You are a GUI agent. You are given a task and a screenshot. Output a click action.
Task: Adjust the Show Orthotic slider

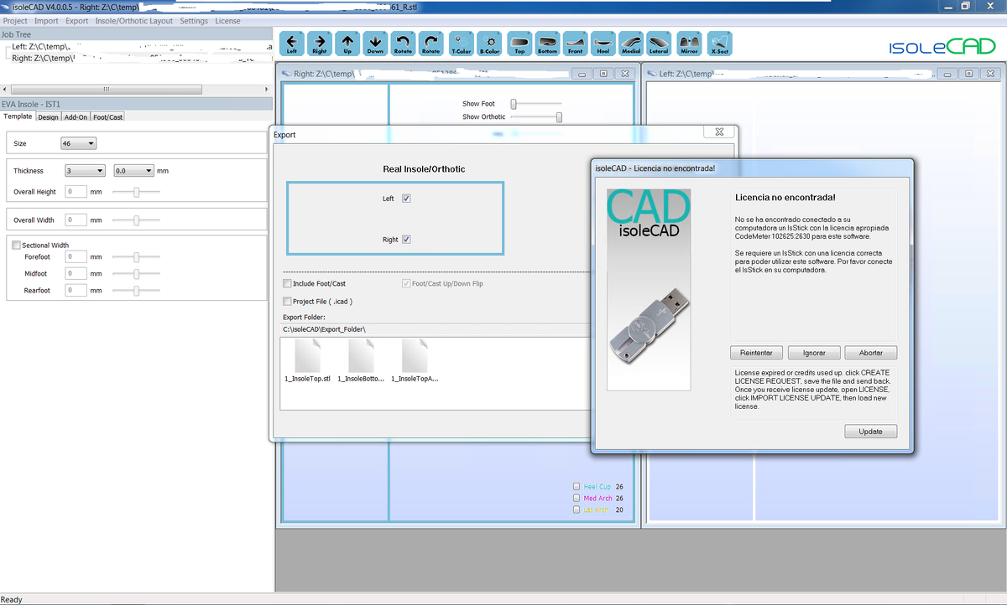[537, 116]
